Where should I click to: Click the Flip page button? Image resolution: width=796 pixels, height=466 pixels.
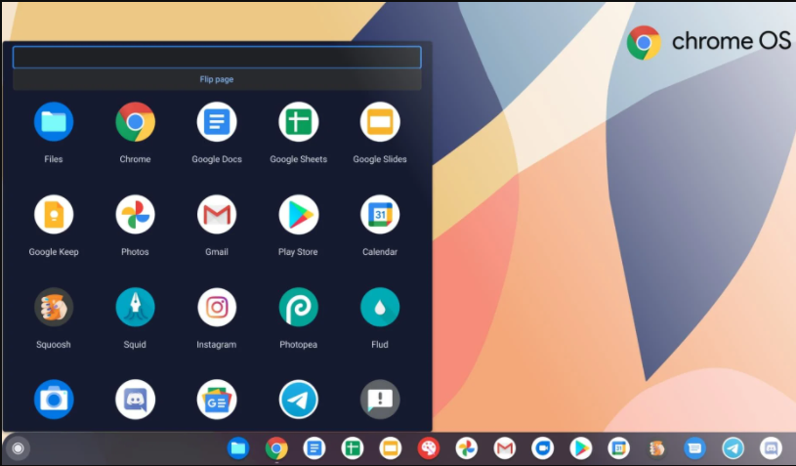pyautogui.click(x=217, y=79)
